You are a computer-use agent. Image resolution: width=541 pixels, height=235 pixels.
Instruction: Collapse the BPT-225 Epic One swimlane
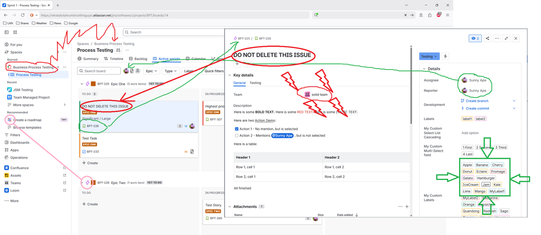(82, 84)
